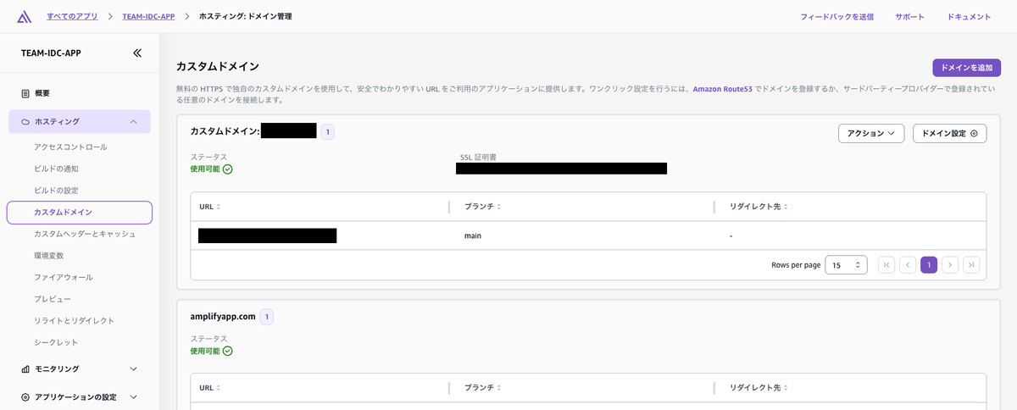Open the アクション dropdown menu
Screen dimensions: 1017x410
coord(870,134)
